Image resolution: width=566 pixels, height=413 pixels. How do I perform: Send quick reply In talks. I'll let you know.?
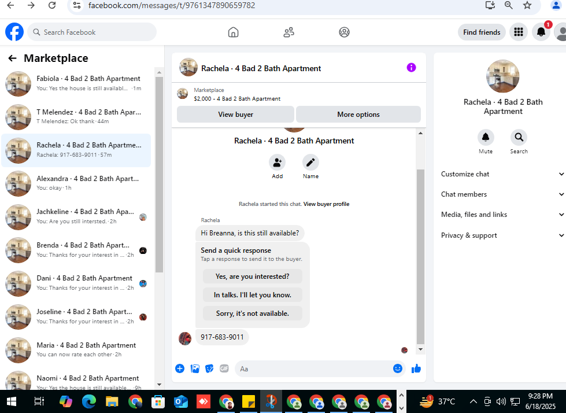point(252,295)
